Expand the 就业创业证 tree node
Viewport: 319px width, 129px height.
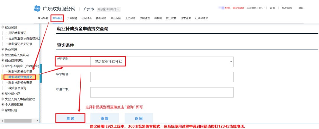point(3,93)
